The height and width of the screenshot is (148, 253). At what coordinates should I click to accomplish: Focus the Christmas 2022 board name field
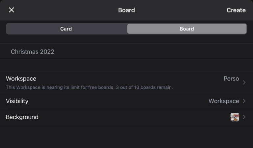[33, 52]
